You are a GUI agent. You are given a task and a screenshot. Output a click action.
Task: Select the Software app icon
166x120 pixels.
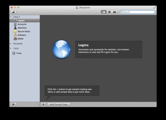pos(15,35)
